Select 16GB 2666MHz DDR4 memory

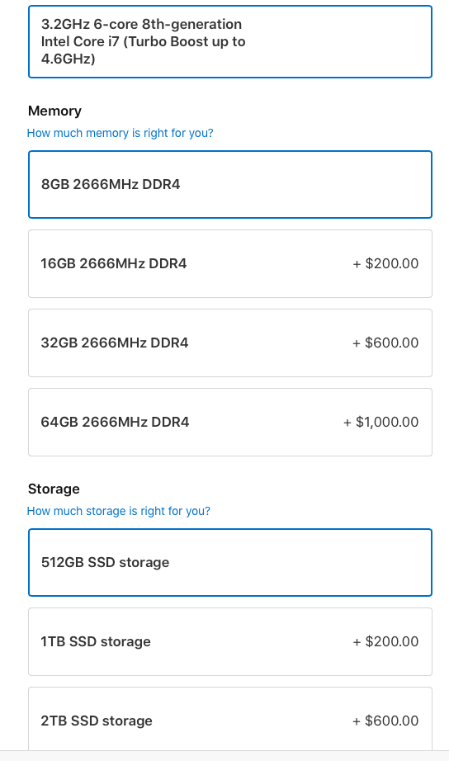coord(230,263)
